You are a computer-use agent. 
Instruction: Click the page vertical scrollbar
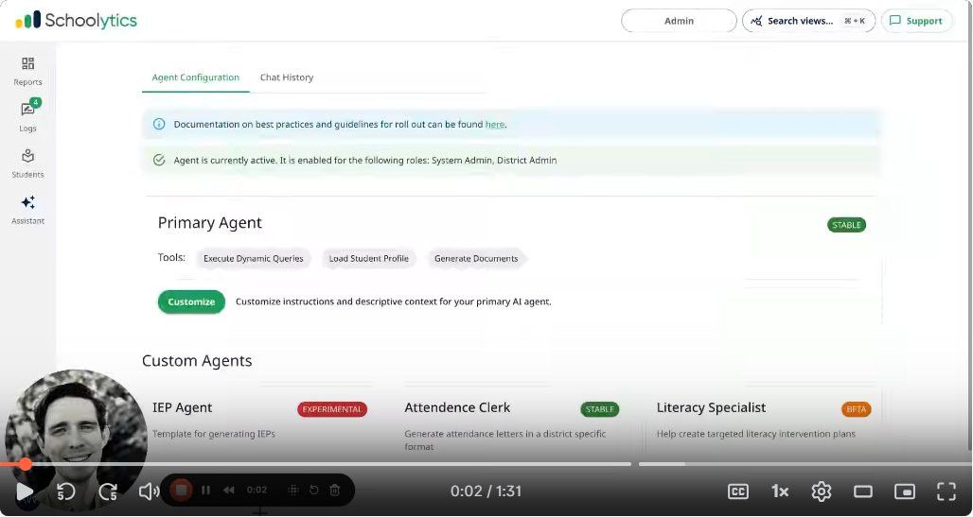tap(970, 246)
